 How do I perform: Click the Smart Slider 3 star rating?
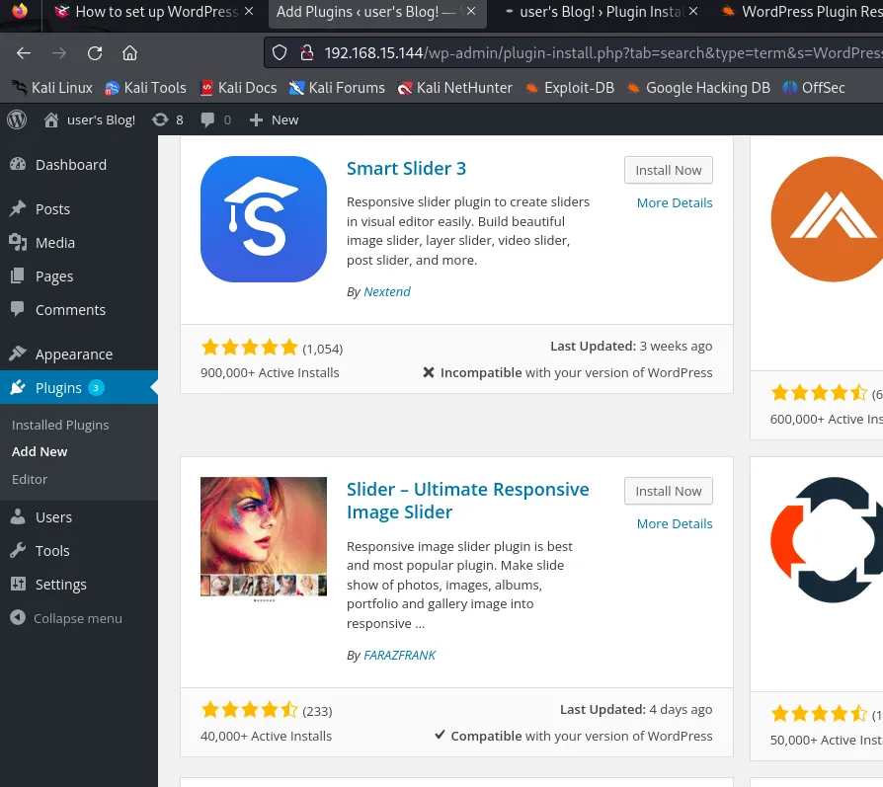tap(250, 348)
